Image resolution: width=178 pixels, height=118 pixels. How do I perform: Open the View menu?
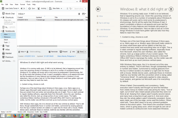11,4
